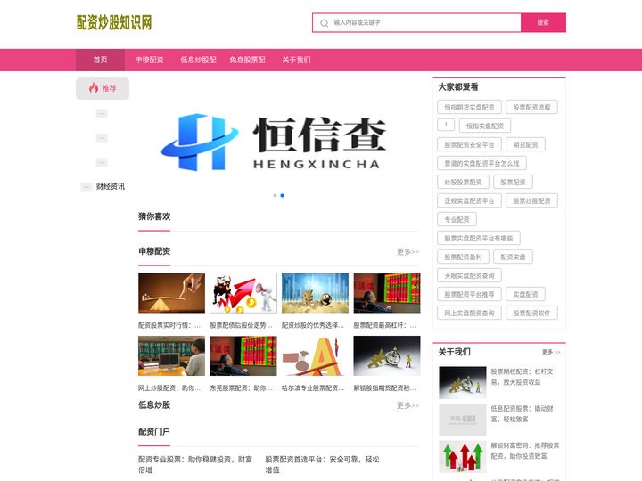Click the icon left of 财经资讯
This screenshot has width=642, height=481.
(x=86, y=187)
